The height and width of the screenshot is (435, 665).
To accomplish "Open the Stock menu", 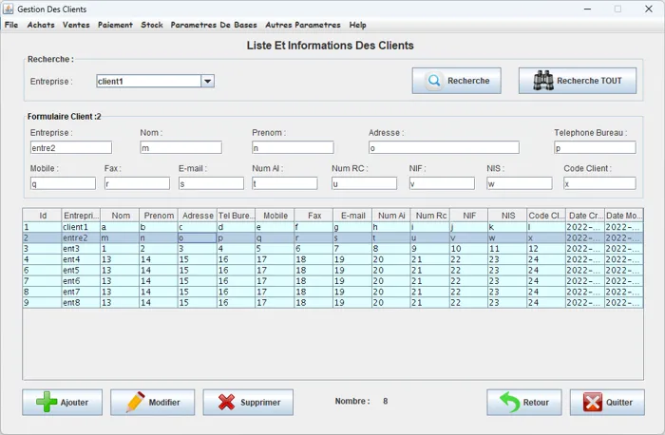I will (152, 25).
